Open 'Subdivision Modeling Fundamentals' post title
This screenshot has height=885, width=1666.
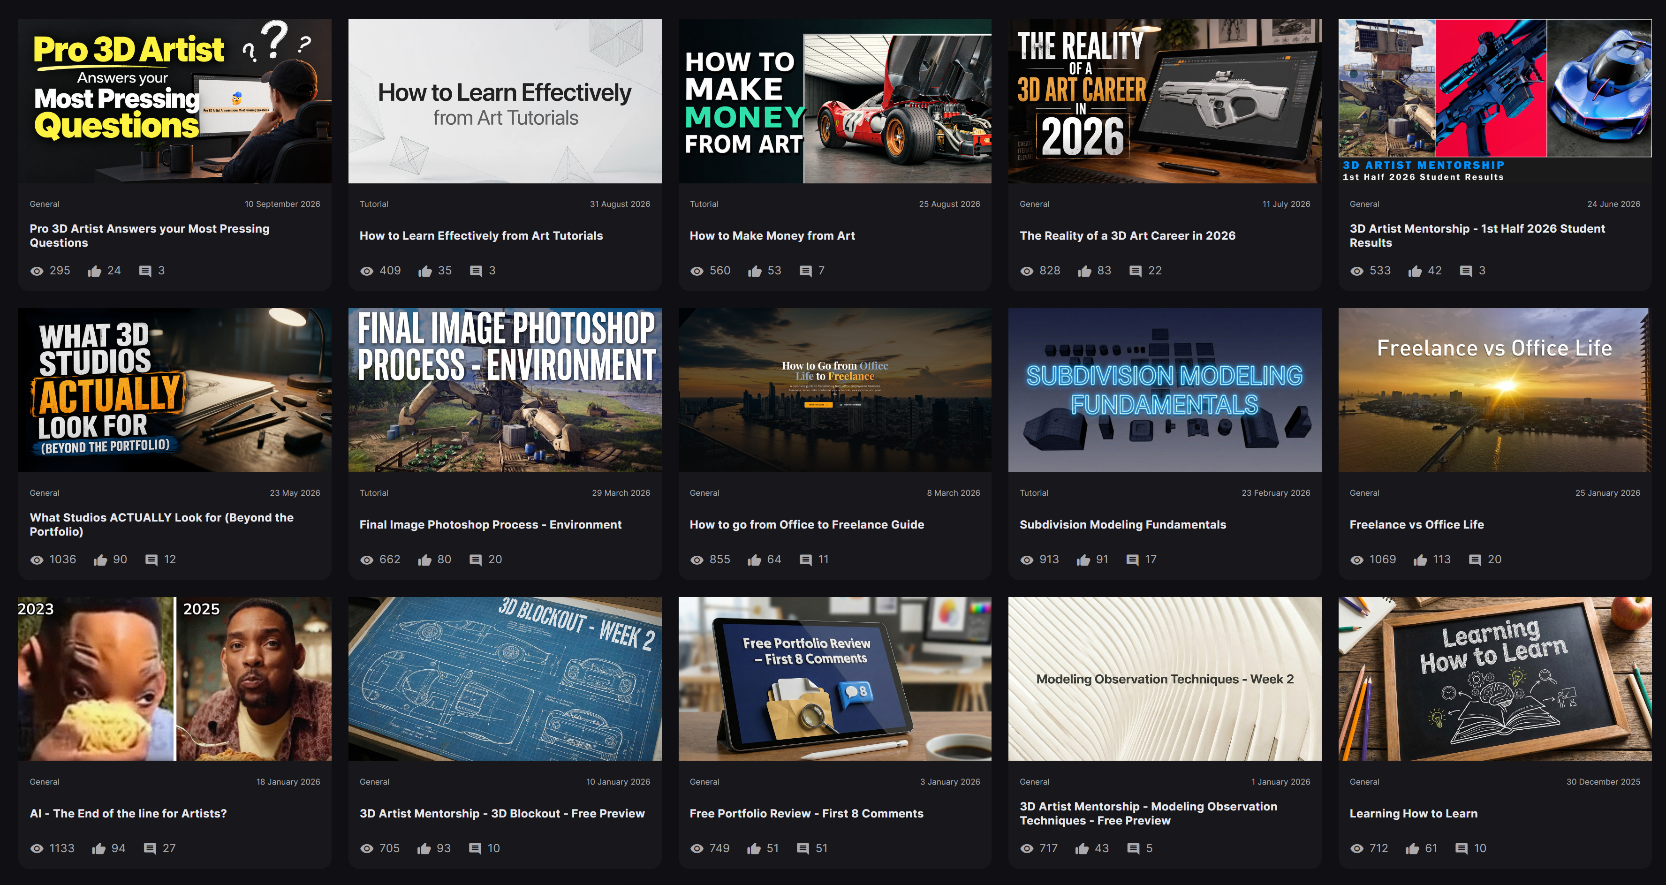coord(1123,525)
